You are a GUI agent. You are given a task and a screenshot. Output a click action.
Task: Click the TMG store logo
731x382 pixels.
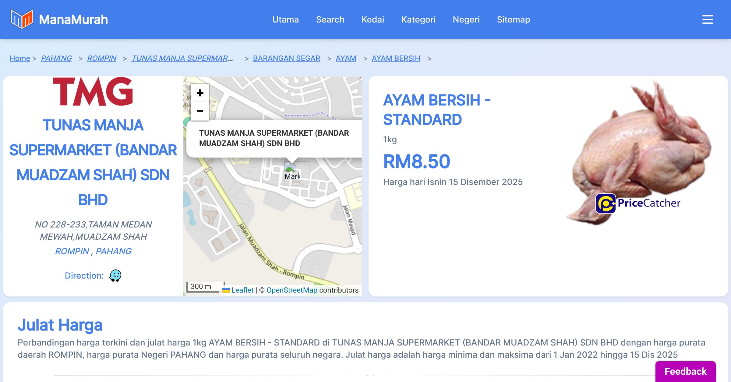tap(93, 92)
